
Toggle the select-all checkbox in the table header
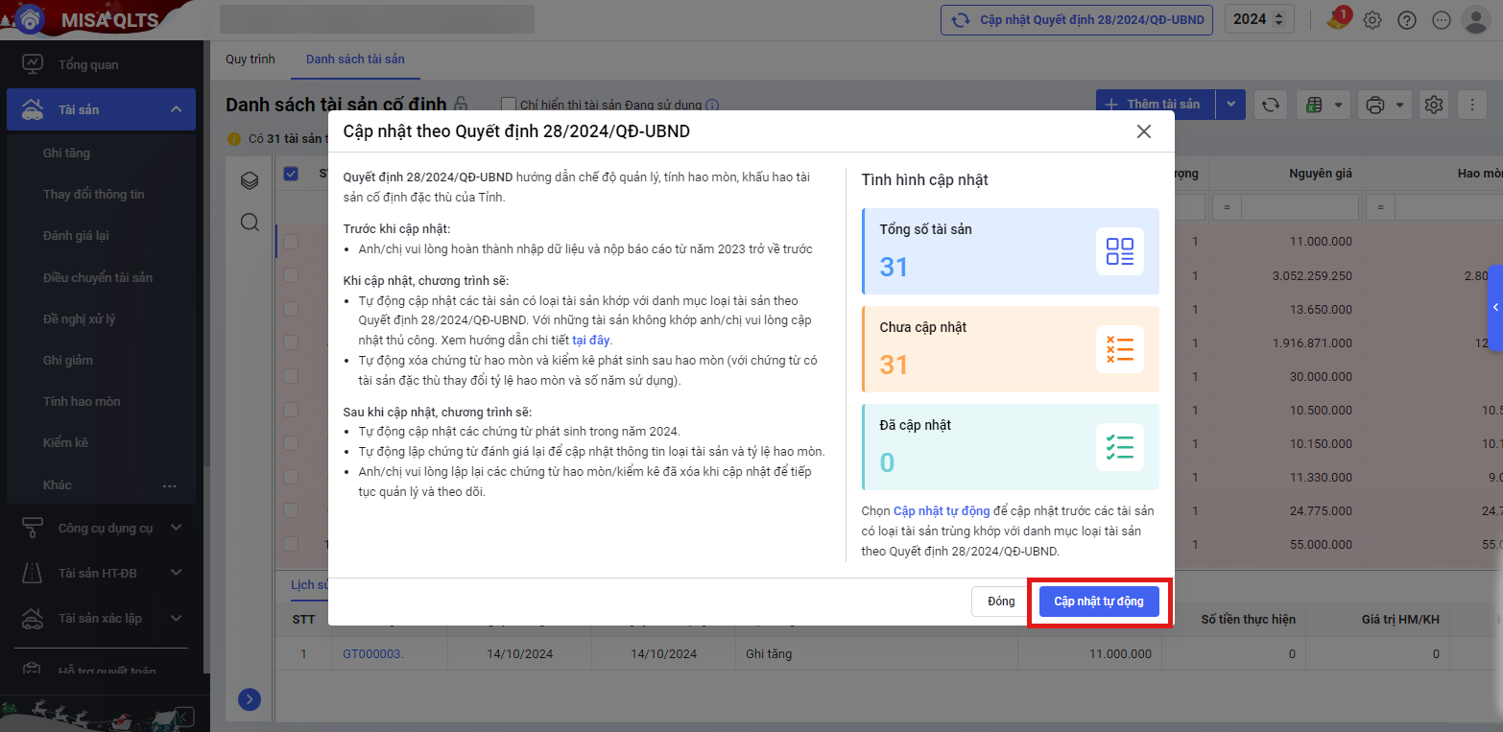pyautogui.click(x=291, y=174)
